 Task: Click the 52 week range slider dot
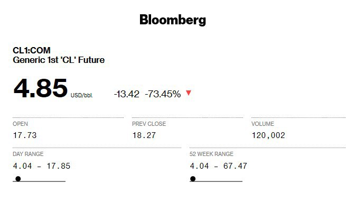[193, 179]
